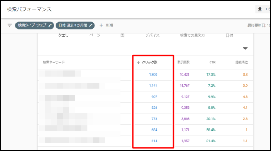Viewport: 271px width, 151px height.
Task: Click the 58.4% CTR value
Action: point(211,130)
